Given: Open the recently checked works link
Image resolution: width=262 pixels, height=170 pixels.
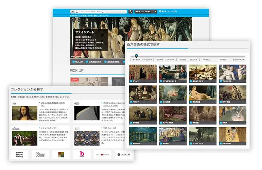Looking at the screenshot, I should (168, 11).
